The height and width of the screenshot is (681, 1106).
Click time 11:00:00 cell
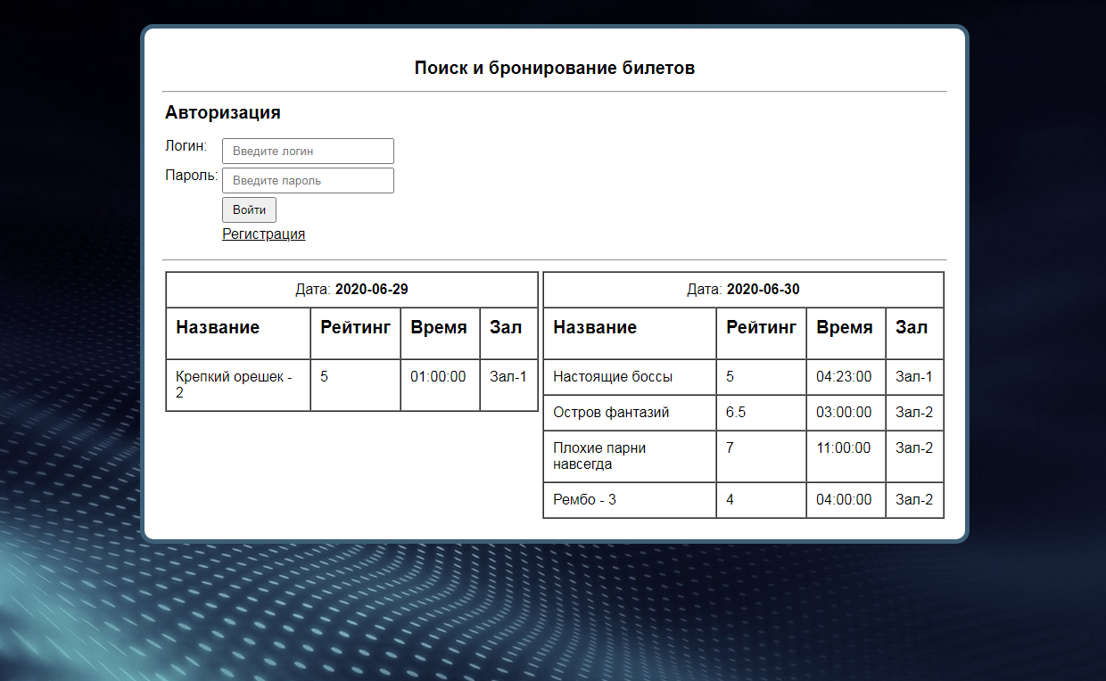point(846,456)
